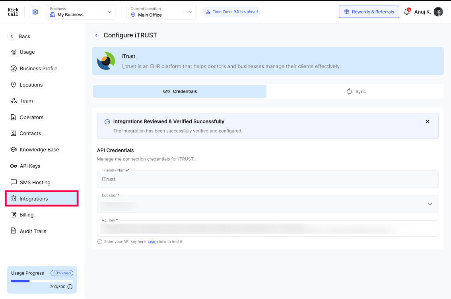Image resolution: width=451 pixels, height=299 pixels.
Task: Follow the Learn link under Api Key
Action: click(152, 241)
